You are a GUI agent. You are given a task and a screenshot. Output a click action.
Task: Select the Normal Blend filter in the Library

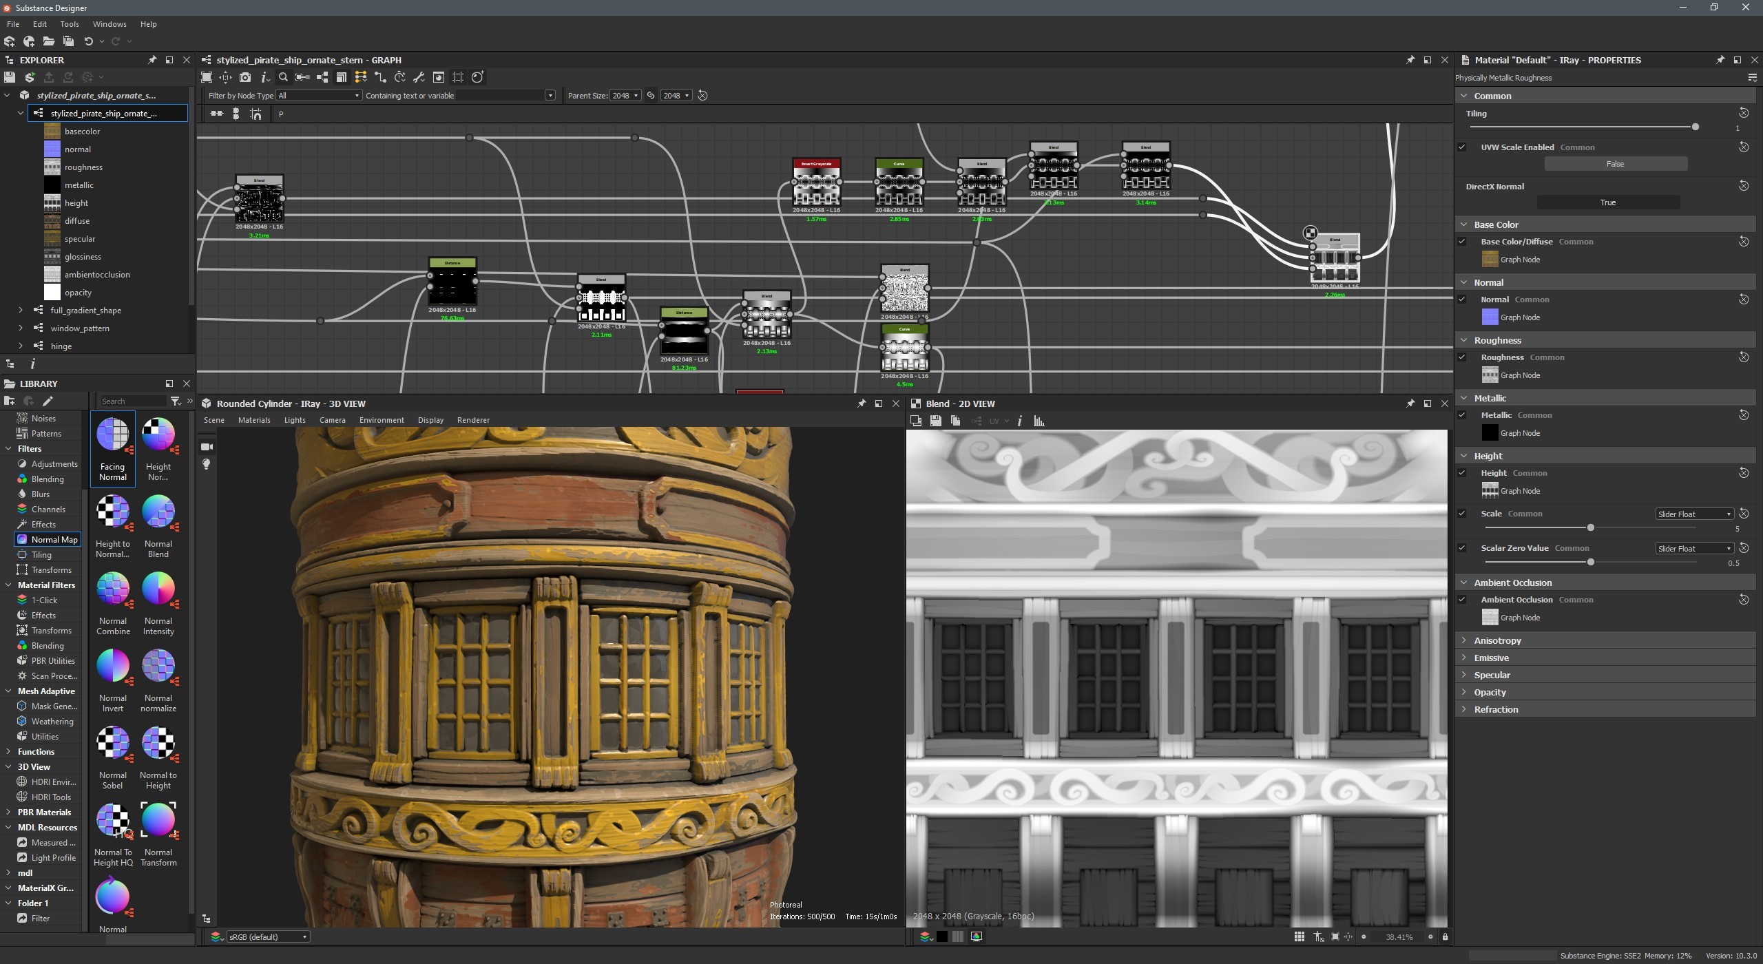(x=158, y=513)
